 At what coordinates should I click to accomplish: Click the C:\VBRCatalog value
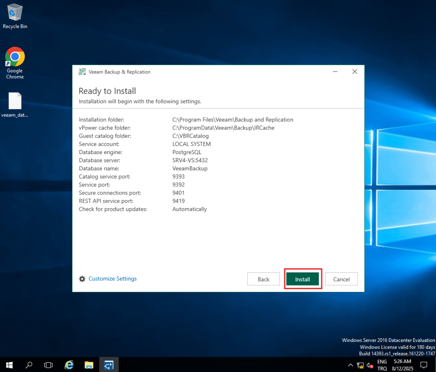(x=190, y=136)
